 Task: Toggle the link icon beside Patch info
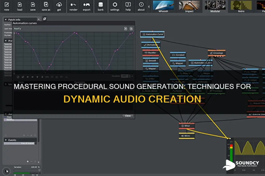coord(45,19)
